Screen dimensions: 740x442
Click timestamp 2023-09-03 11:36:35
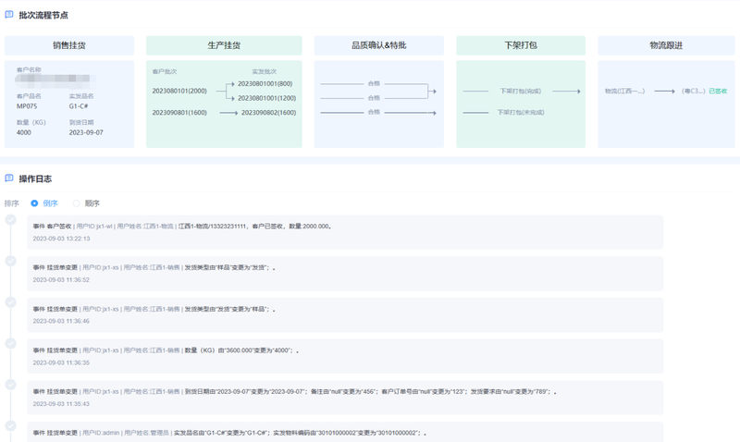[61, 362]
